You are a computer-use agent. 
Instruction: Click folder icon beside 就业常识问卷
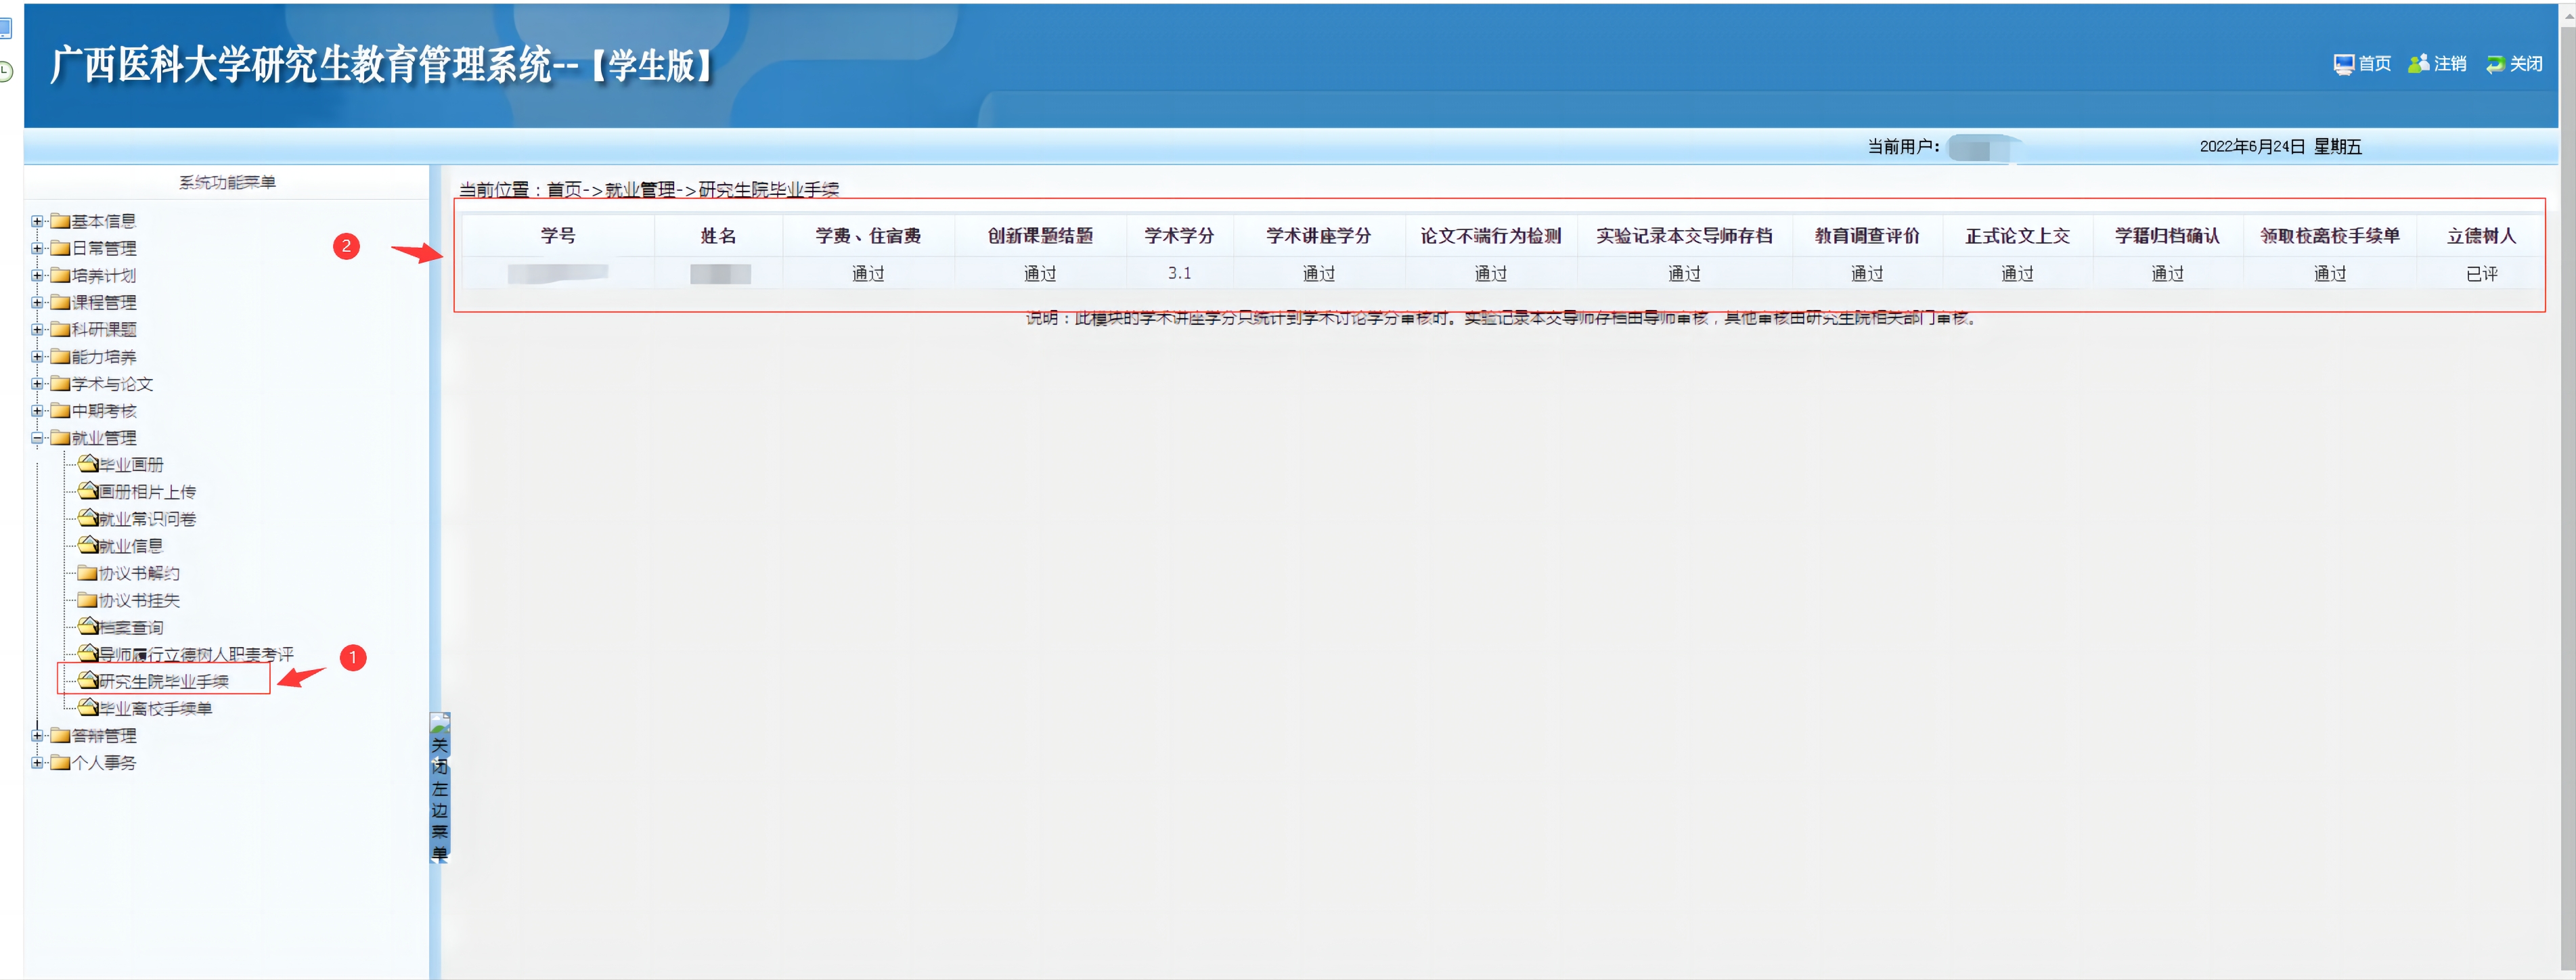pos(88,518)
